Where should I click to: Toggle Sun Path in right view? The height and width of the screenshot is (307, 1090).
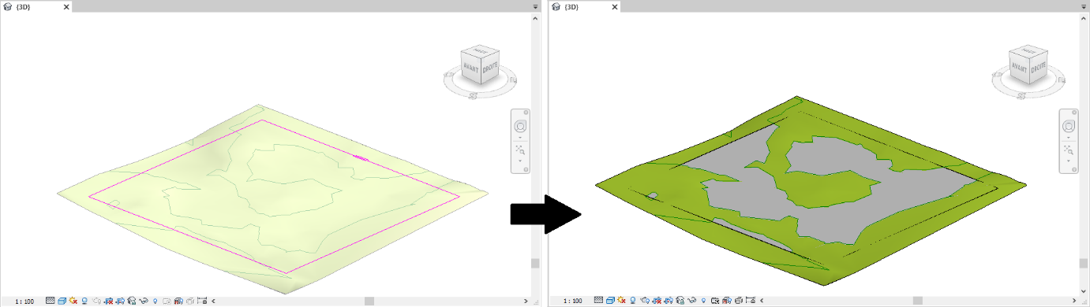coord(621,300)
